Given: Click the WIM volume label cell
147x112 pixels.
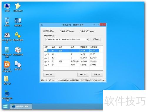Looking at the screenshot, I should (73, 65).
